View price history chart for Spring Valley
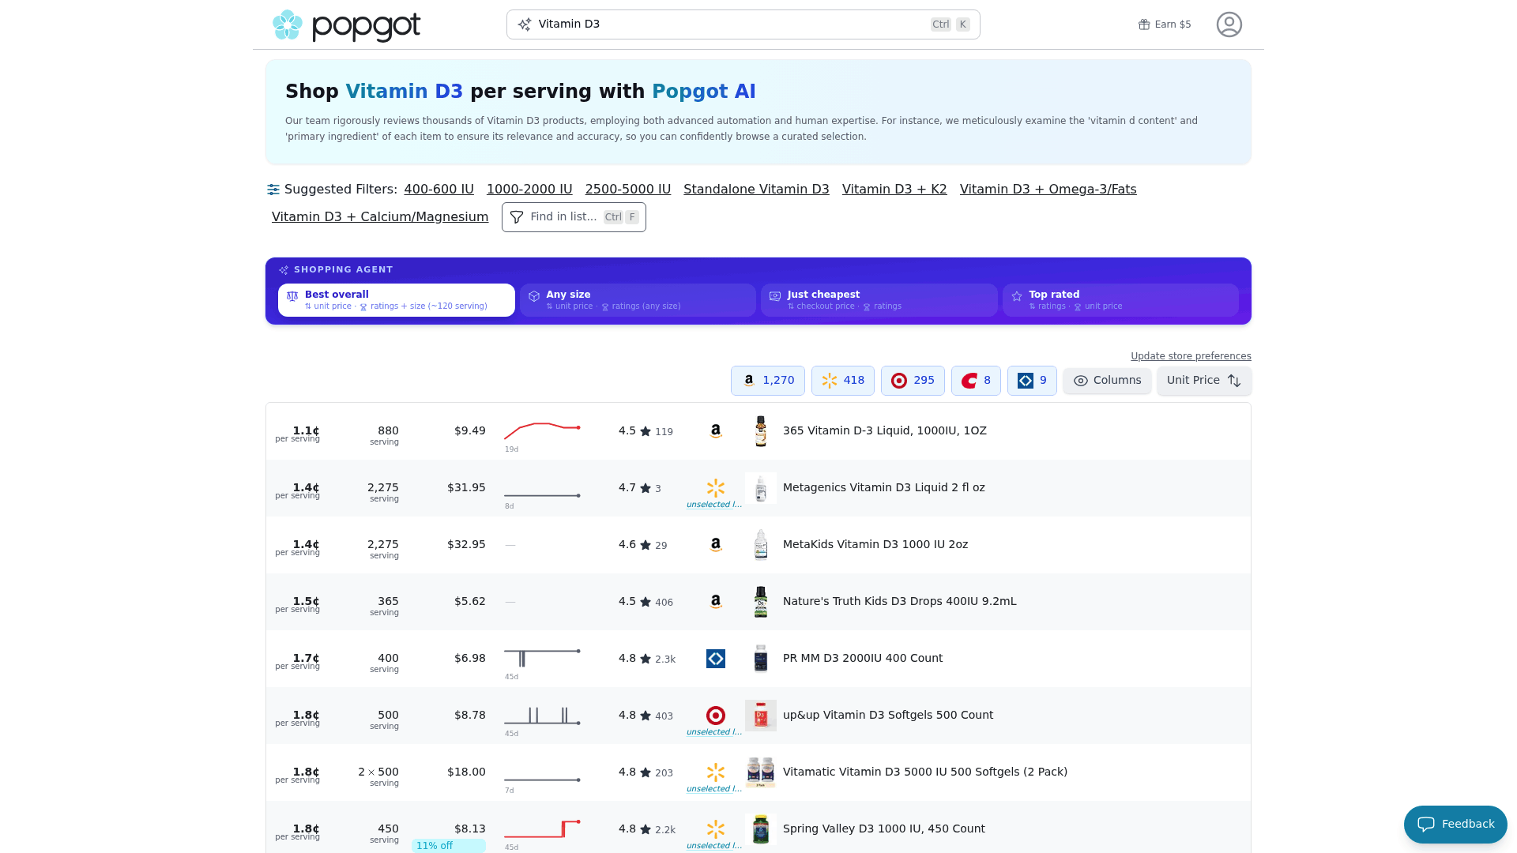 click(542, 829)
